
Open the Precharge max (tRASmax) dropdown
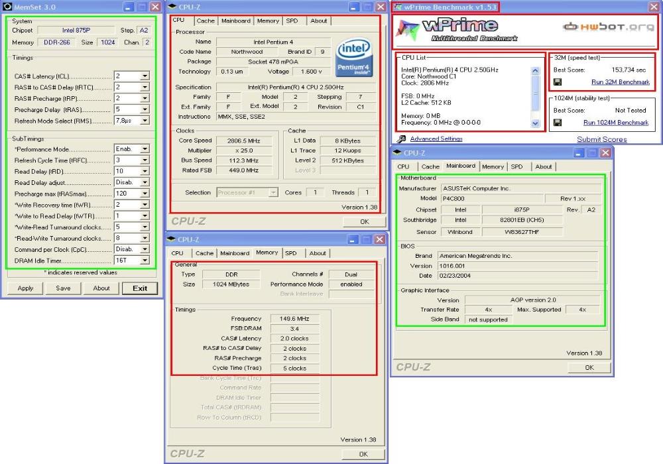click(145, 194)
